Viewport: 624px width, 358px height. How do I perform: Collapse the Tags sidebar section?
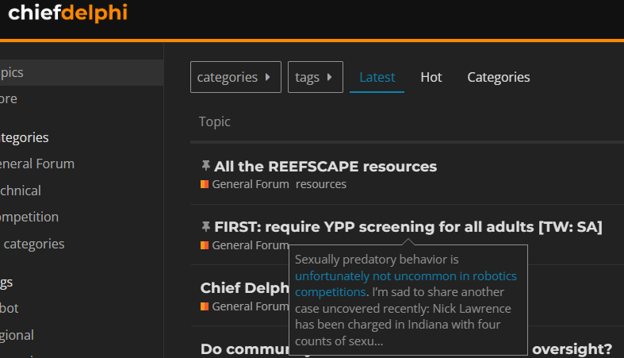point(6,283)
